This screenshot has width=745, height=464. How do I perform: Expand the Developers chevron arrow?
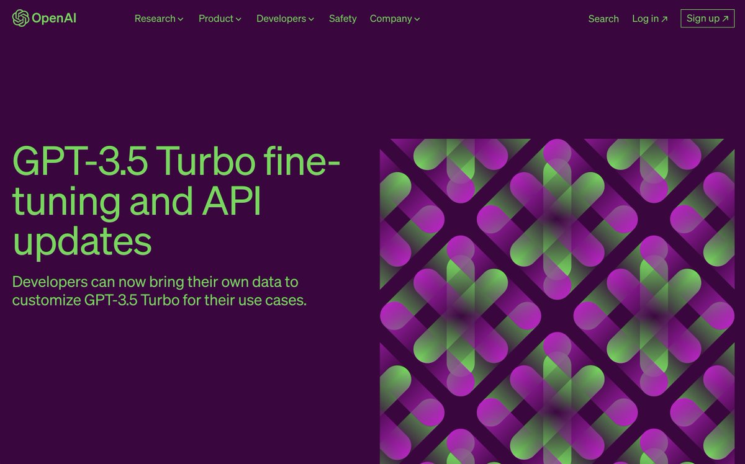point(311,19)
